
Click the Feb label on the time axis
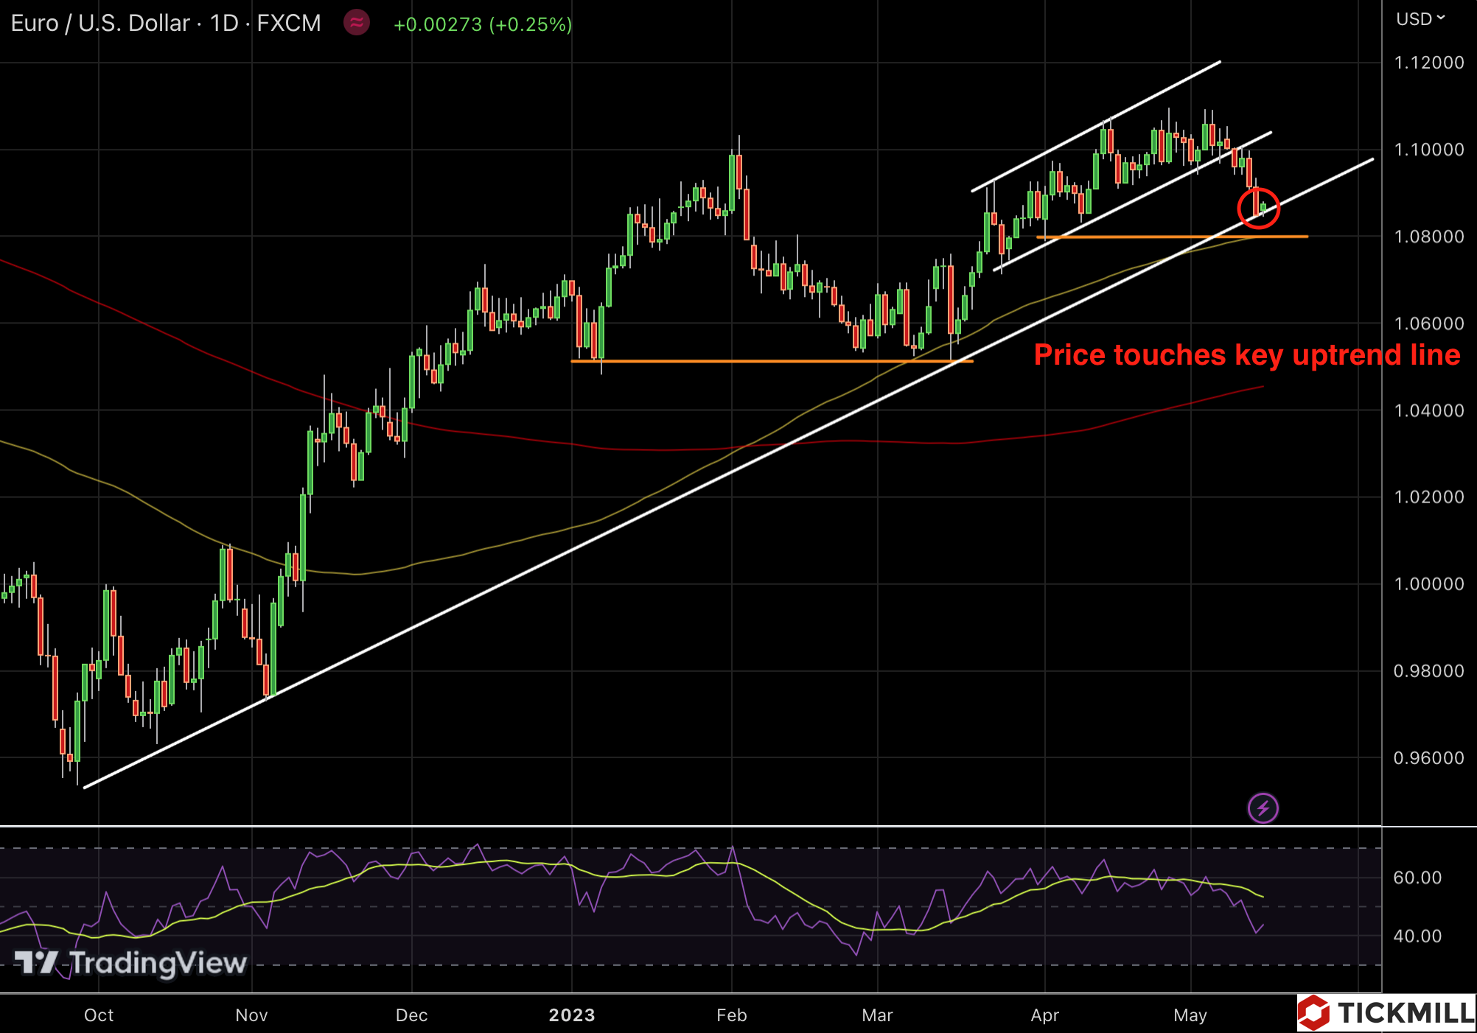732,1015
